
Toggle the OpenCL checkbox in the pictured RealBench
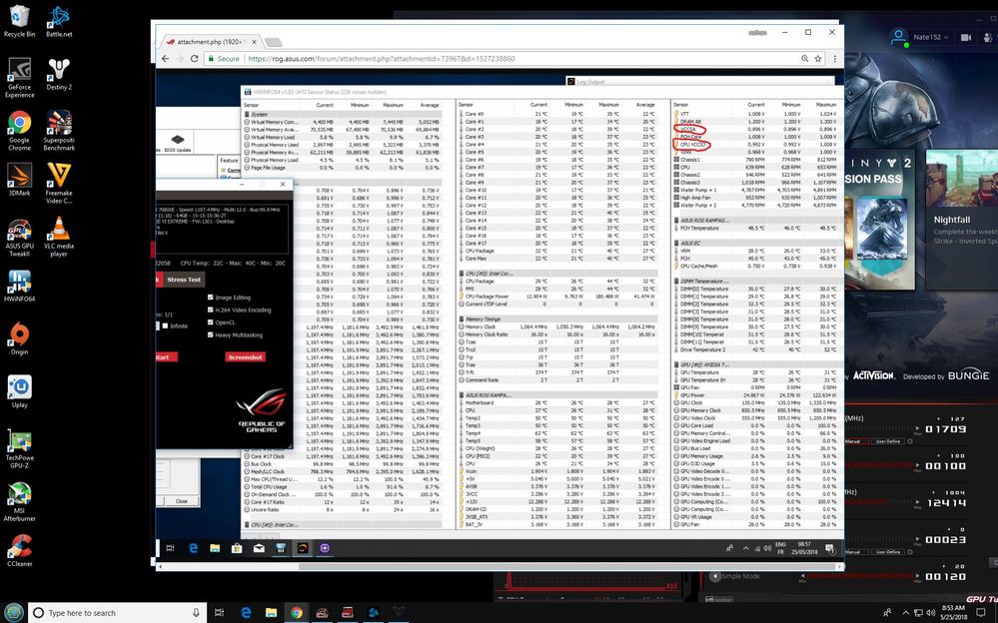click(210, 322)
